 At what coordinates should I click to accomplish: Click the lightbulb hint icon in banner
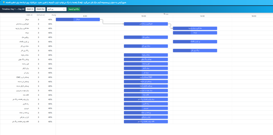click(4, 2)
